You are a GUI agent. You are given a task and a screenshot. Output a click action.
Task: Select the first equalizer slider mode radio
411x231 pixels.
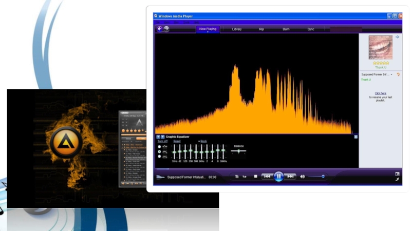click(x=159, y=147)
